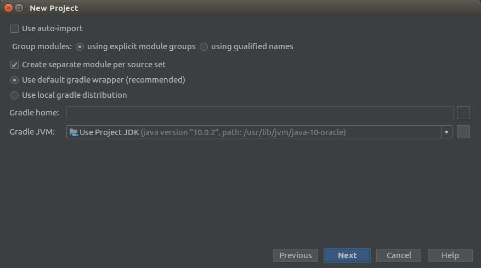Image resolution: width=481 pixels, height=268 pixels.
Task: Click the New Project title bar text
Action: click(54, 8)
